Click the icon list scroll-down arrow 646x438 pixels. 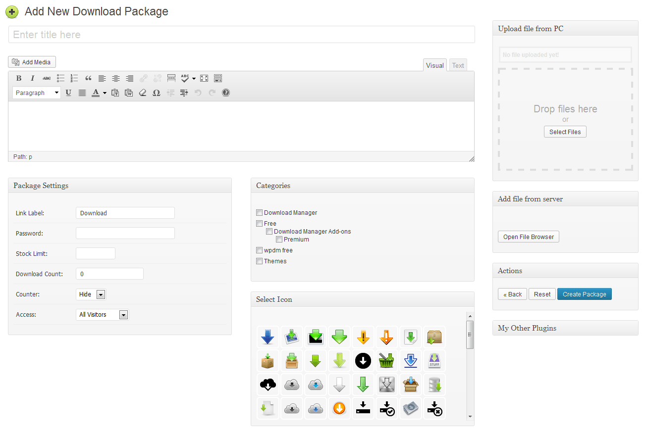point(470,416)
